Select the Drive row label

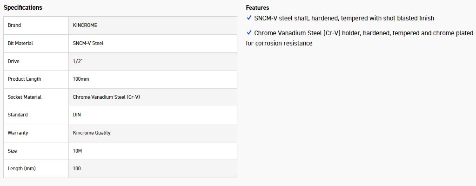point(14,61)
